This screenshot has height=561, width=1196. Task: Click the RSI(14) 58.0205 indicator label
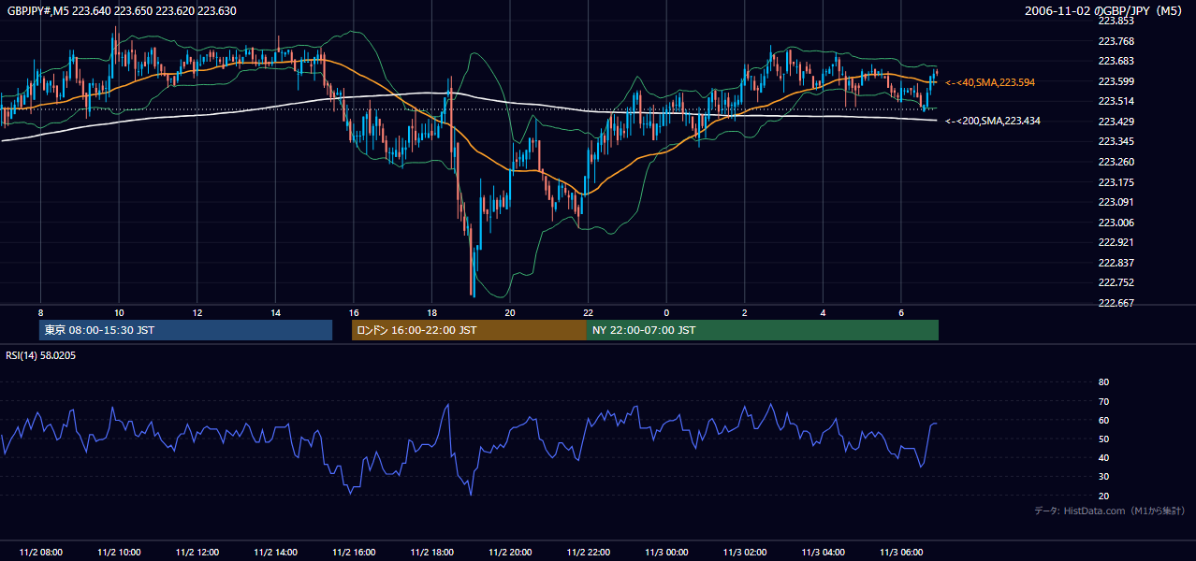pos(41,355)
